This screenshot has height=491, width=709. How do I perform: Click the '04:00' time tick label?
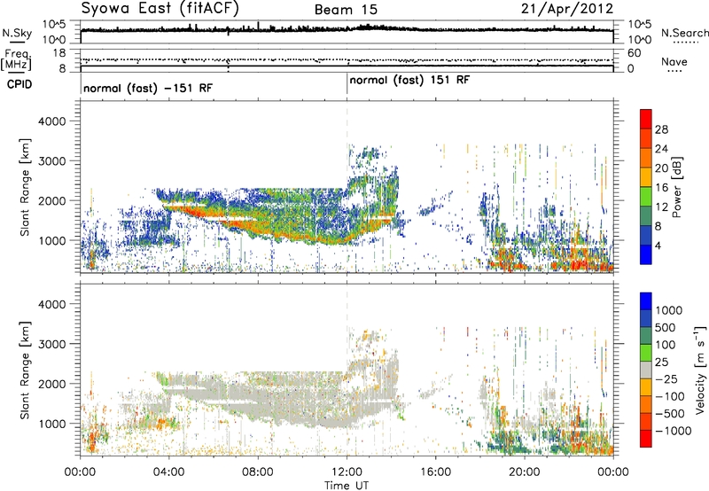tap(168, 472)
